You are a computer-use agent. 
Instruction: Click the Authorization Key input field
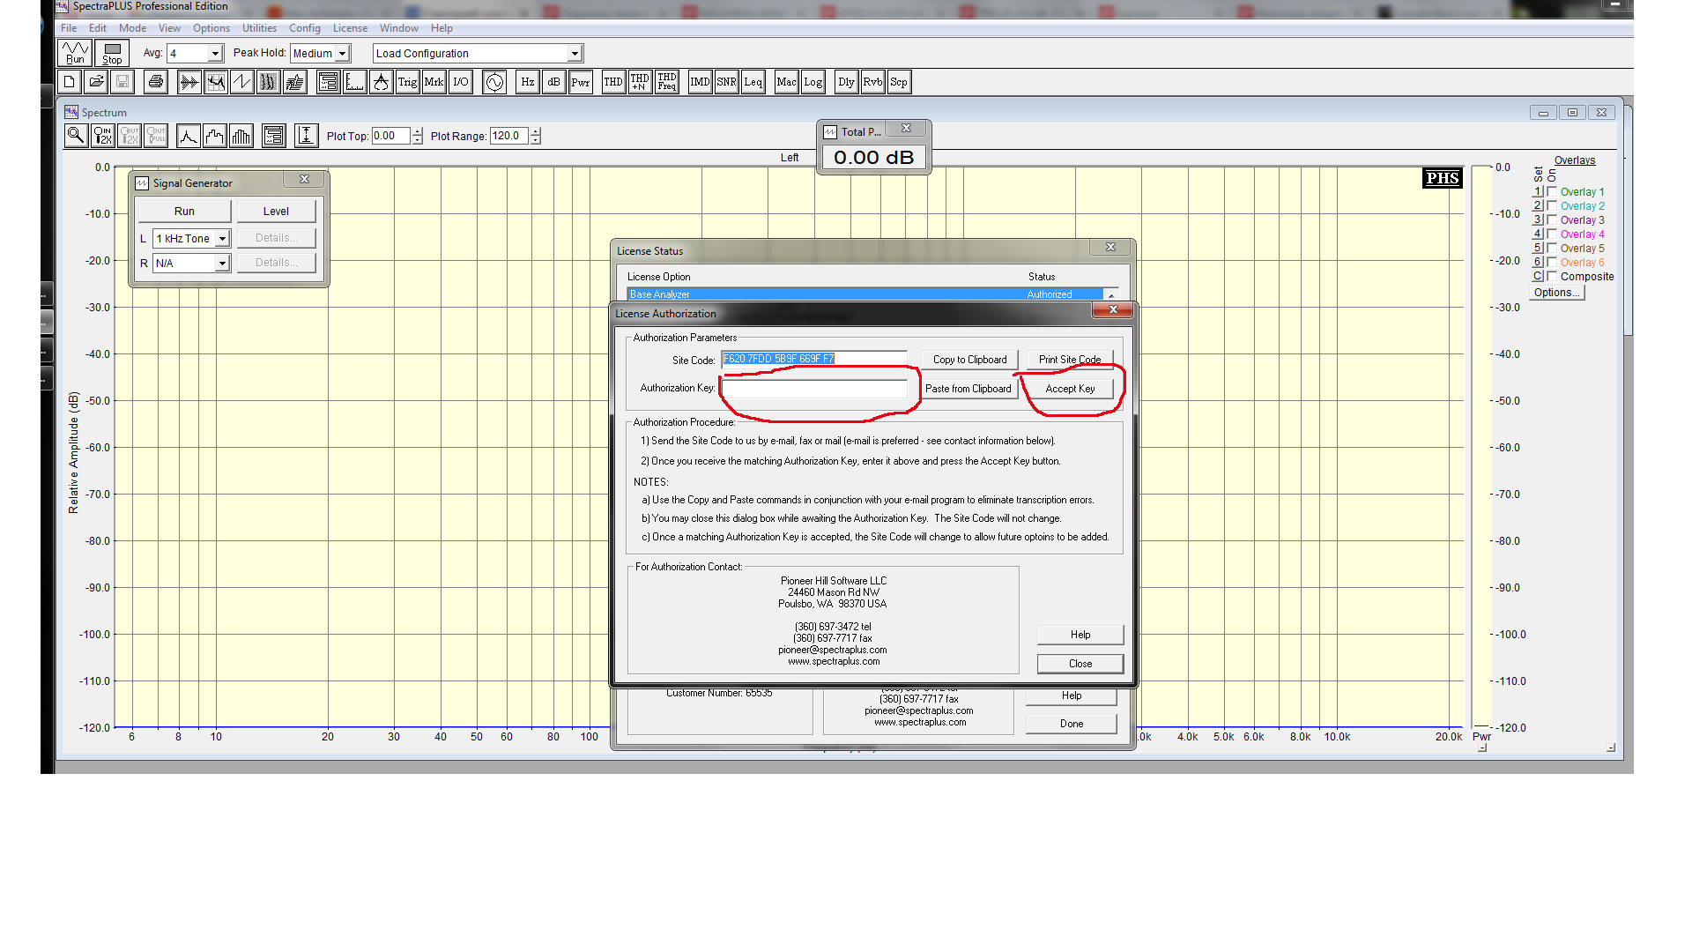coord(813,389)
